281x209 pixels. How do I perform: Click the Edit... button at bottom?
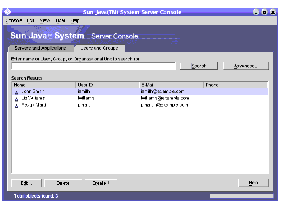pos(26,183)
